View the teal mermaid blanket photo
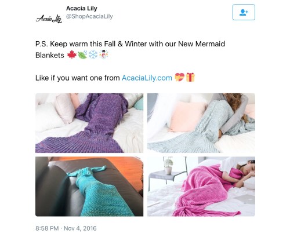 89,187
